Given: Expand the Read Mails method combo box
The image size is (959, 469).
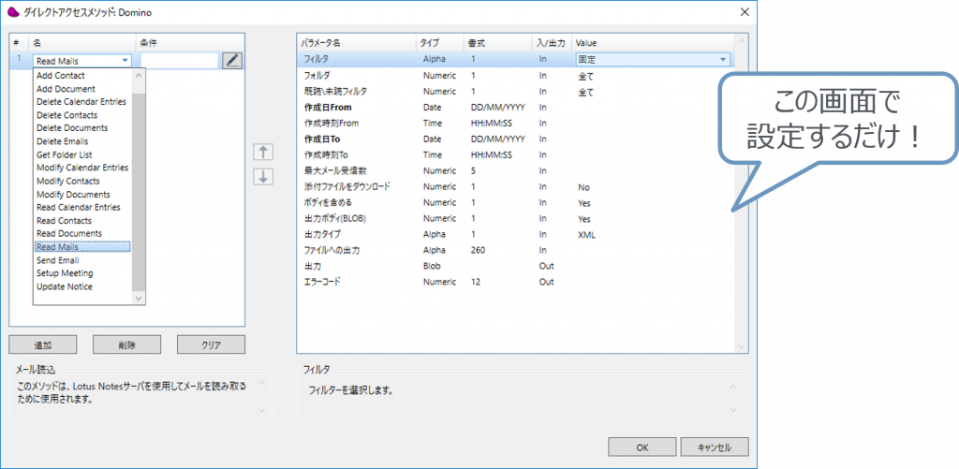Looking at the screenshot, I should pos(125,61).
